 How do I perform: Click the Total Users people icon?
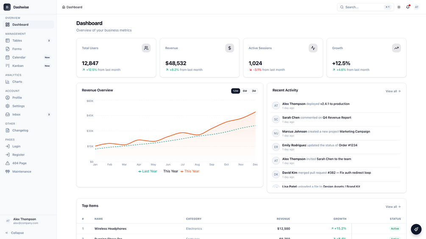(146, 48)
